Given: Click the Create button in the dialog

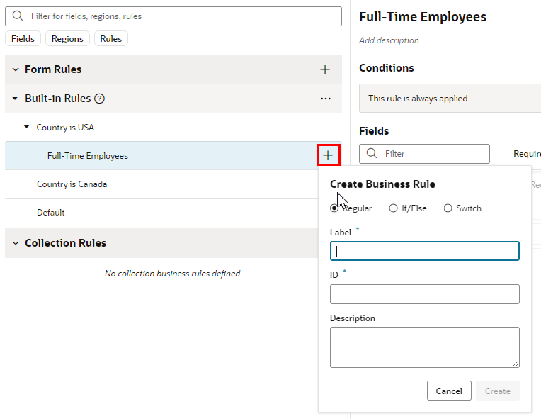Looking at the screenshot, I should pyautogui.click(x=498, y=391).
